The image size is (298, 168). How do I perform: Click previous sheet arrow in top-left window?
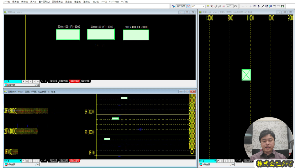coord(31,81)
